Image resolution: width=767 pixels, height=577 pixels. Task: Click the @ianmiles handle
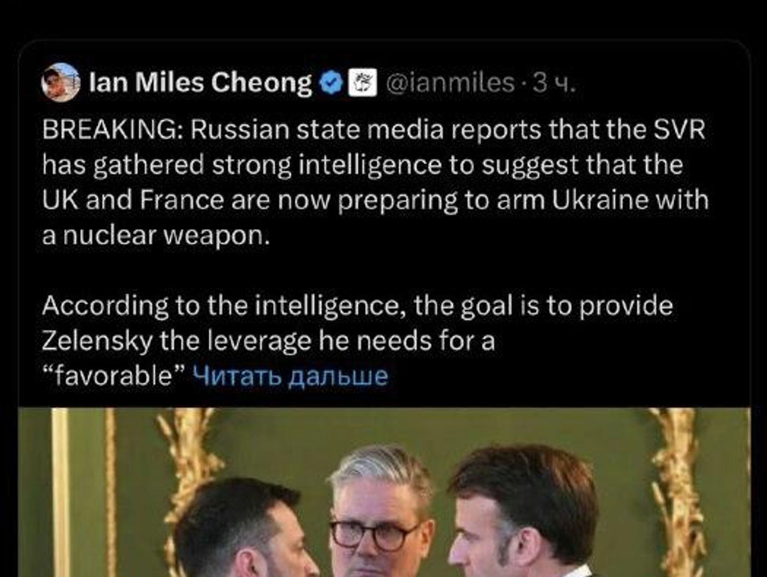(x=451, y=83)
